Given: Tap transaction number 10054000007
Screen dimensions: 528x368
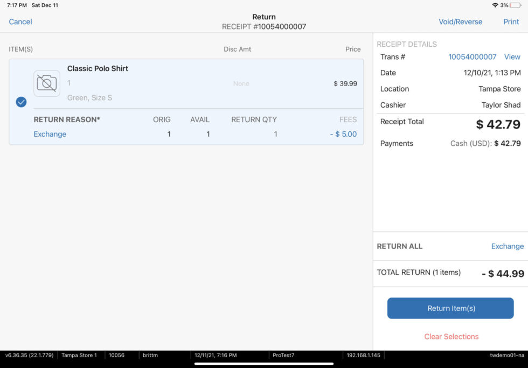Looking at the screenshot, I should point(473,56).
